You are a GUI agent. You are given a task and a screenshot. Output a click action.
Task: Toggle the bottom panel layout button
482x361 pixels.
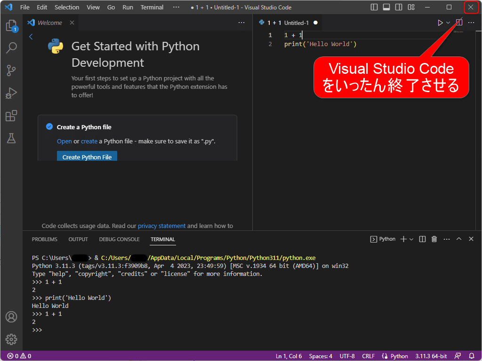point(386,7)
